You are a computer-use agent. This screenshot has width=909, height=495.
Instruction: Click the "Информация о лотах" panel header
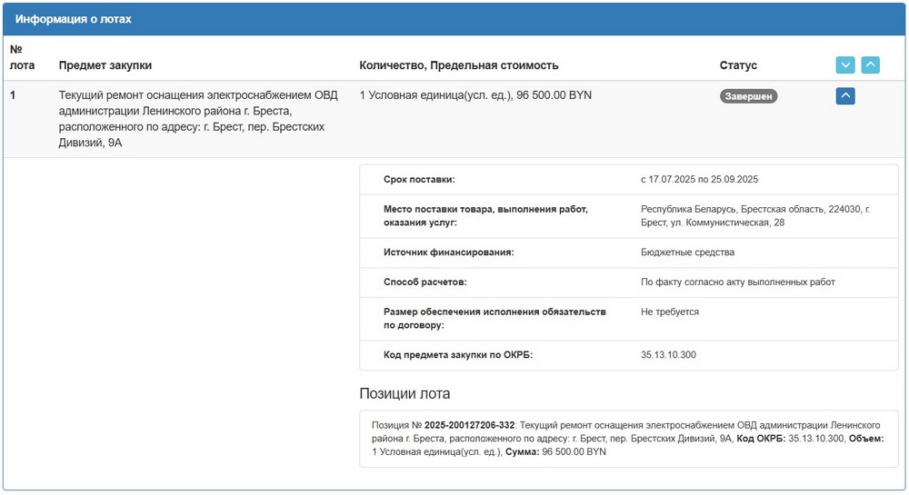point(74,19)
